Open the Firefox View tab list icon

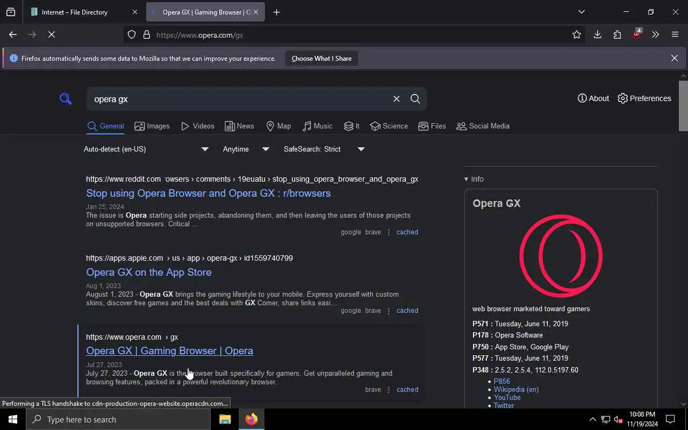coord(11,12)
